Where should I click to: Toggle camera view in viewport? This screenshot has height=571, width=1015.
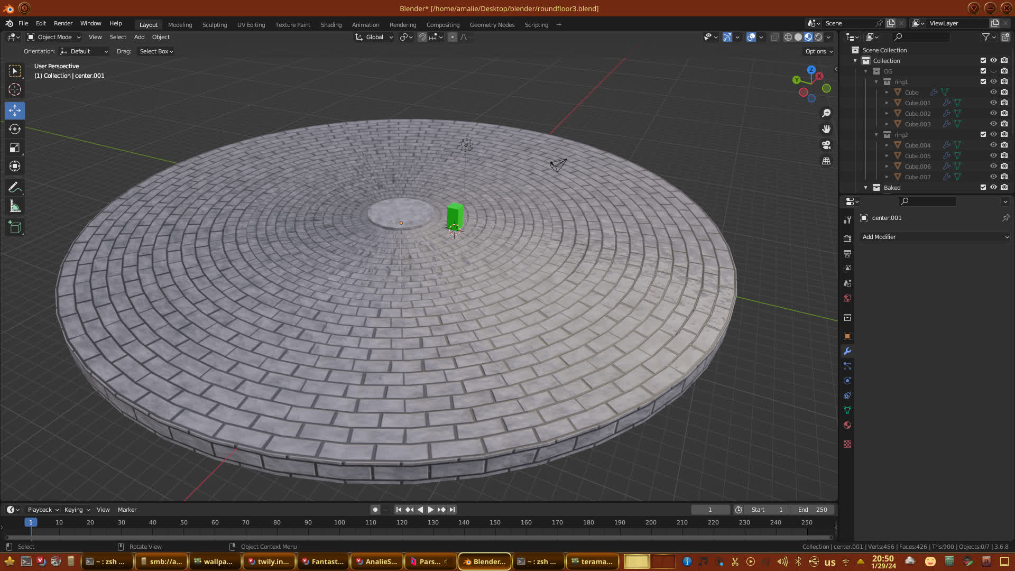tap(826, 145)
